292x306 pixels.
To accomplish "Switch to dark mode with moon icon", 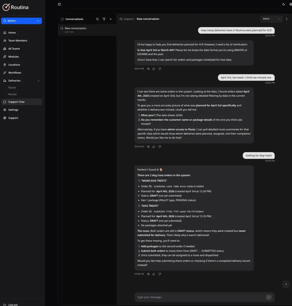I will [284, 4].
